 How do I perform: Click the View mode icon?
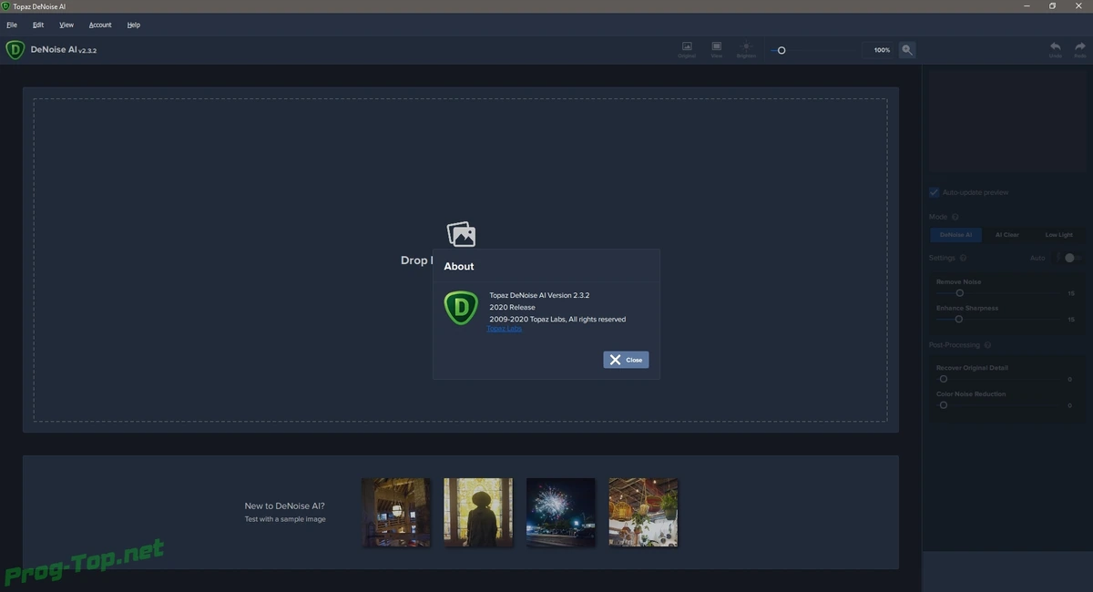tap(717, 49)
